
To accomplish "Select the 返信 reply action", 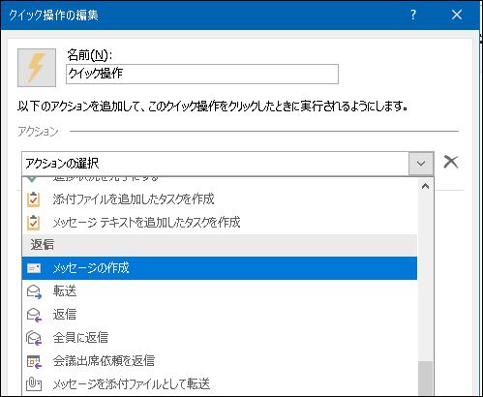I will click(x=220, y=315).
